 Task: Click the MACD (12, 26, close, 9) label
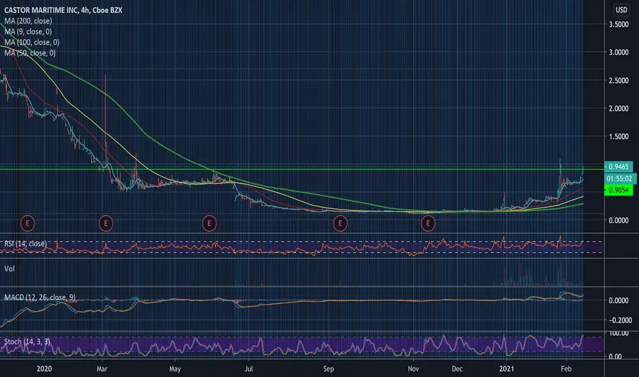coord(40,297)
